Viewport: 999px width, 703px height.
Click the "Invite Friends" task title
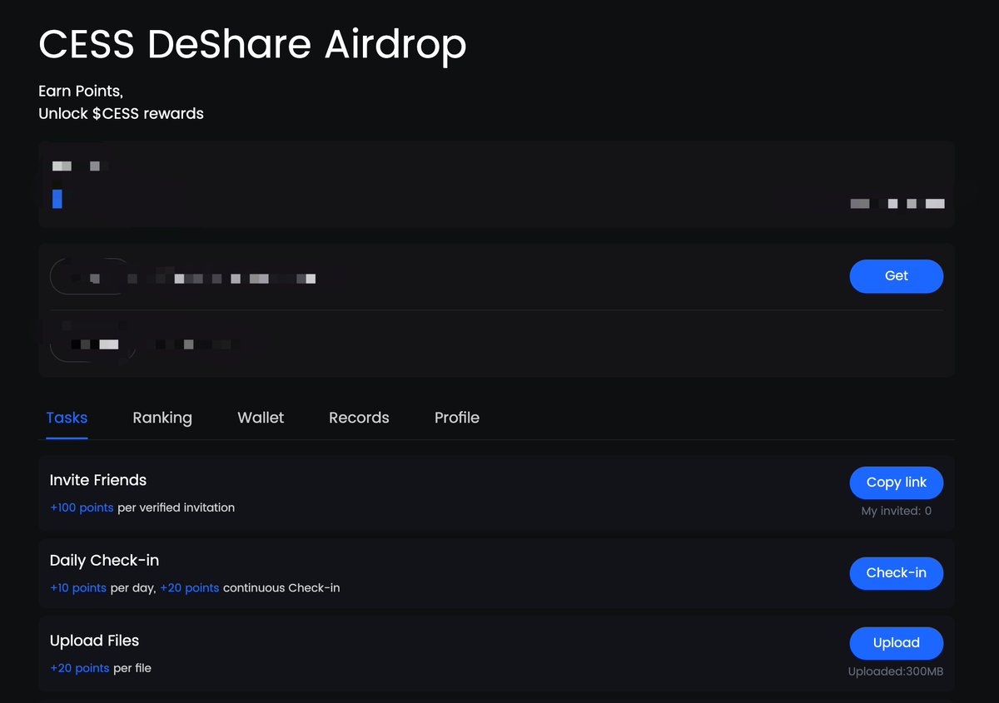click(98, 480)
